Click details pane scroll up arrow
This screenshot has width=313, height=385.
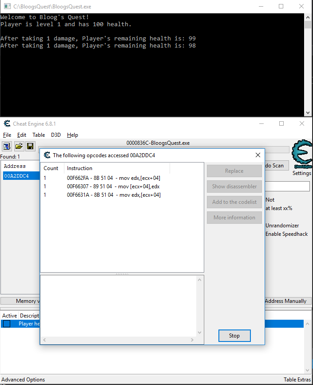pyautogui.click(x=200, y=280)
